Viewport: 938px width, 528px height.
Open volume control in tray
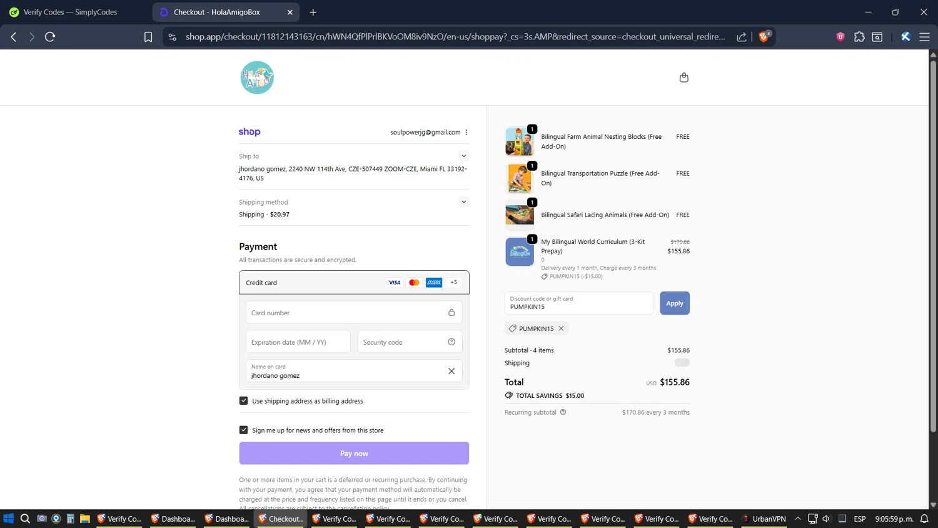pos(827,519)
